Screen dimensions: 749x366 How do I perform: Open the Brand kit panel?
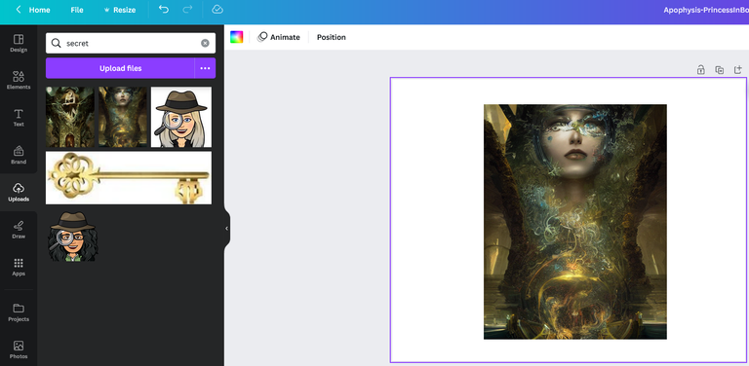click(x=19, y=155)
